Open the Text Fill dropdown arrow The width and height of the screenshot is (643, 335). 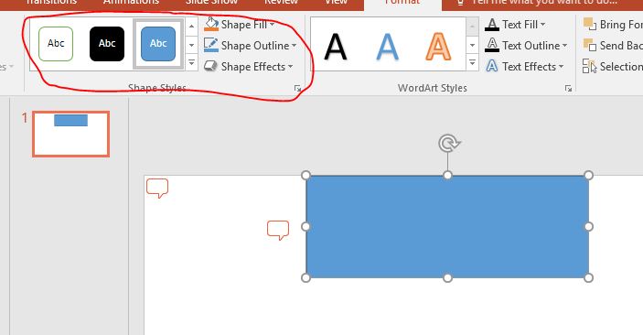tap(542, 25)
